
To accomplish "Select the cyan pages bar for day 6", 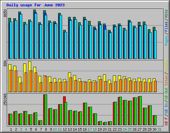I will (x=36, y=36).
